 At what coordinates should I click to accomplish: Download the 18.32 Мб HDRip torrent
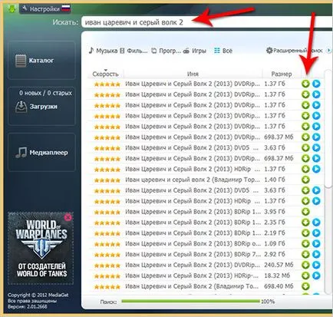[x=305, y=276]
